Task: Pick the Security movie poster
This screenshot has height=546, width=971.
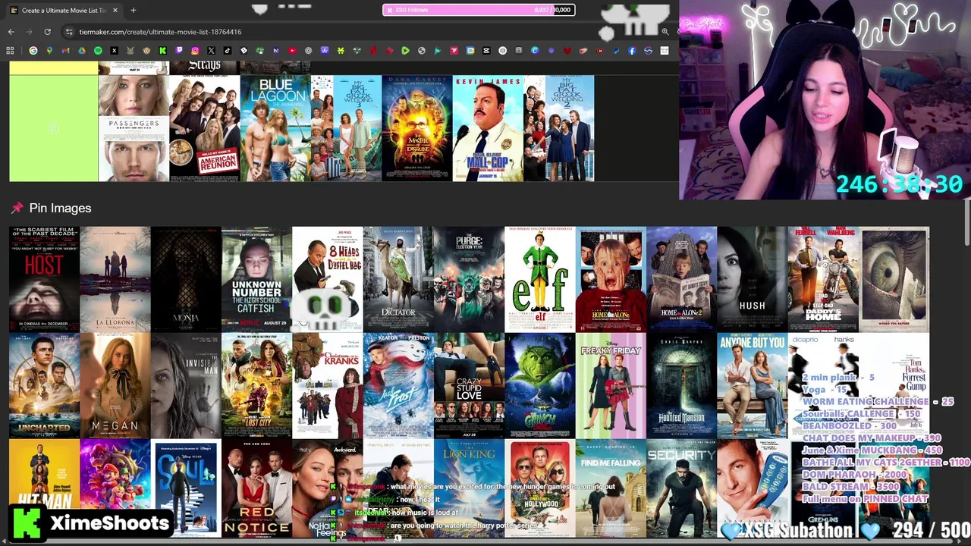Action: pos(681,489)
